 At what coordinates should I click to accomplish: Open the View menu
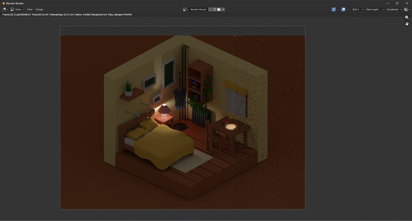coord(30,9)
